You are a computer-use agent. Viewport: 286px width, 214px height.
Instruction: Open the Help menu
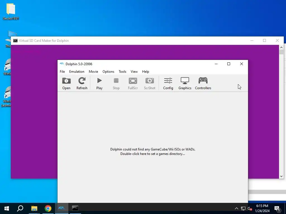point(146,72)
